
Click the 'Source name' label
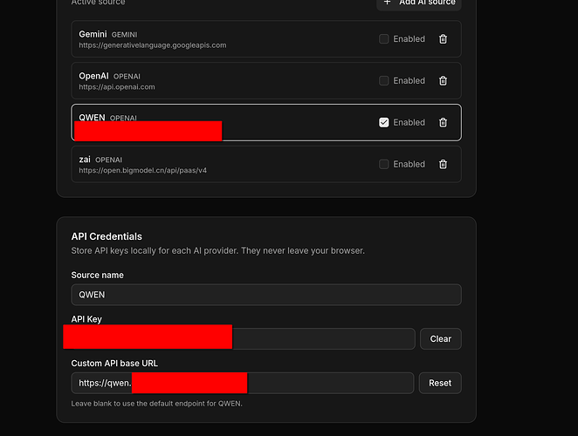tap(97, 275)
